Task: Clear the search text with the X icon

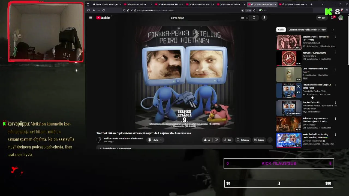Action: click(x=247, y=18)
